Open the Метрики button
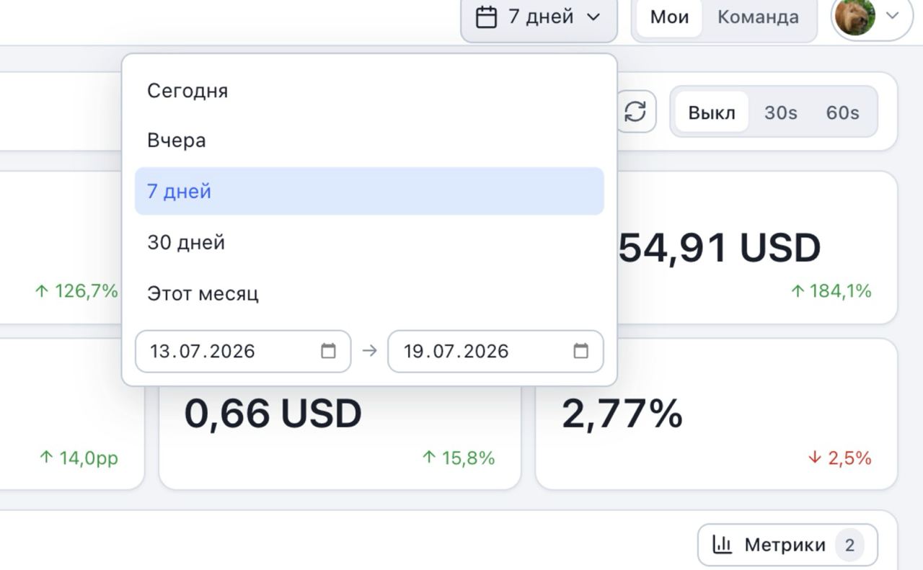Screen dimensions: 923x570 (787, 545)
